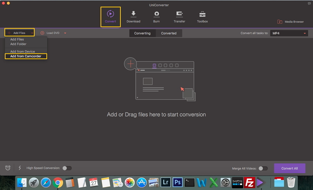Click the lightning bolt speed icon
The width and height of the screenshot is (313, 190).
tap(20, 168)
